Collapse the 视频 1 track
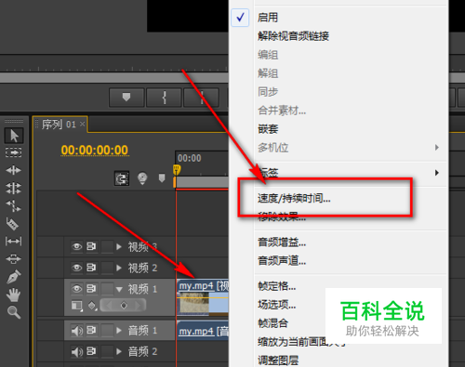Screen dimensions: 465x367 pos(119,290)
